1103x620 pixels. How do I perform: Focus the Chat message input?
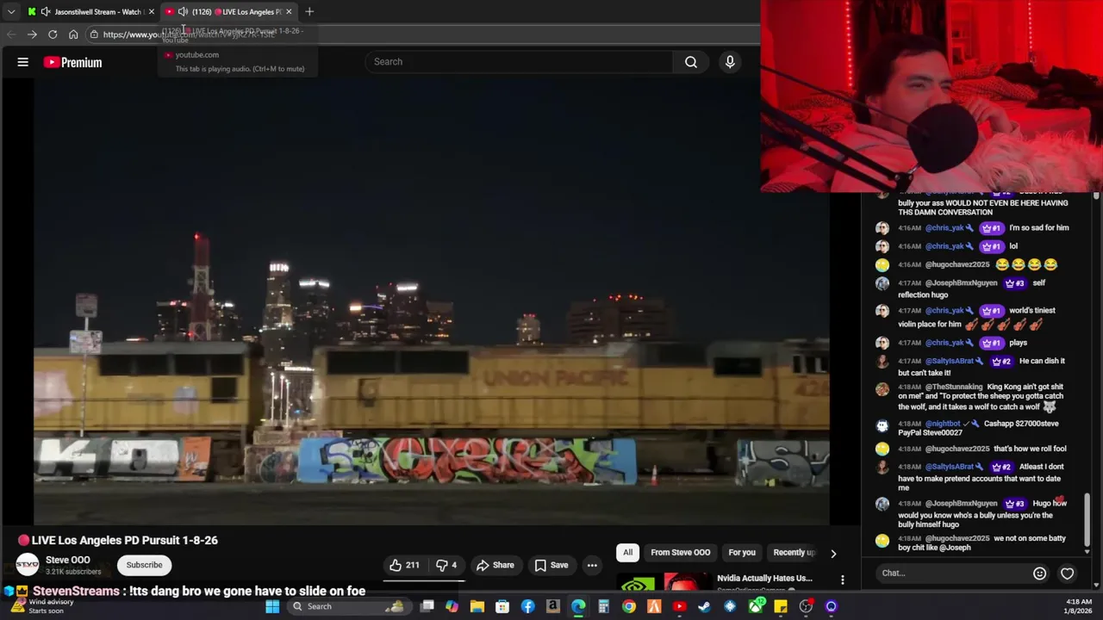[x=953, y=573]
